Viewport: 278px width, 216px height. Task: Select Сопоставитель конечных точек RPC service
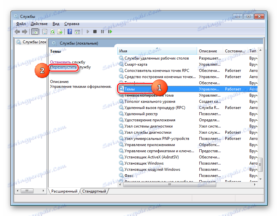[188, 71]
